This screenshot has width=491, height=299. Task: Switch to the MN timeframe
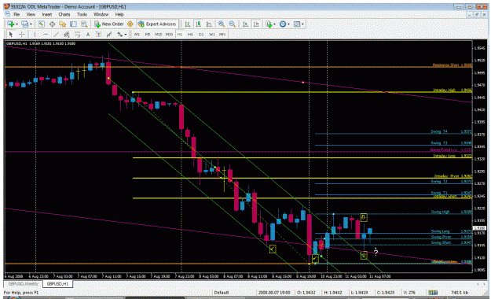pos(222,34)
